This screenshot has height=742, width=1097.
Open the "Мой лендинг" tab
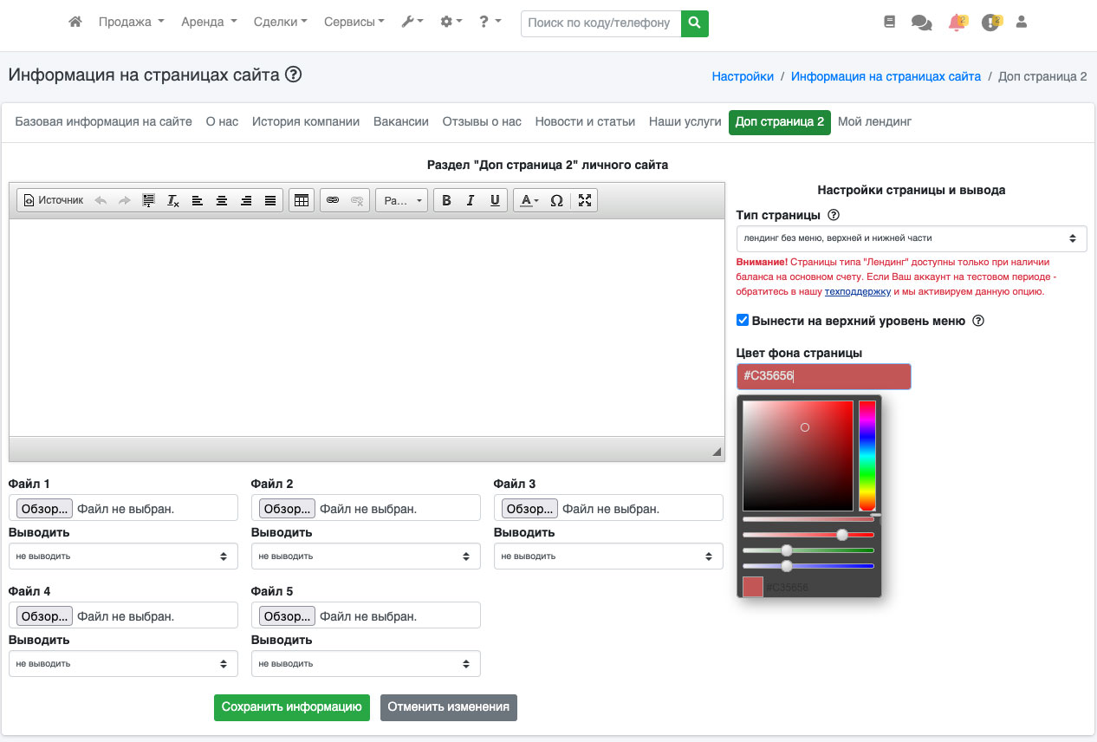(874, 122)
